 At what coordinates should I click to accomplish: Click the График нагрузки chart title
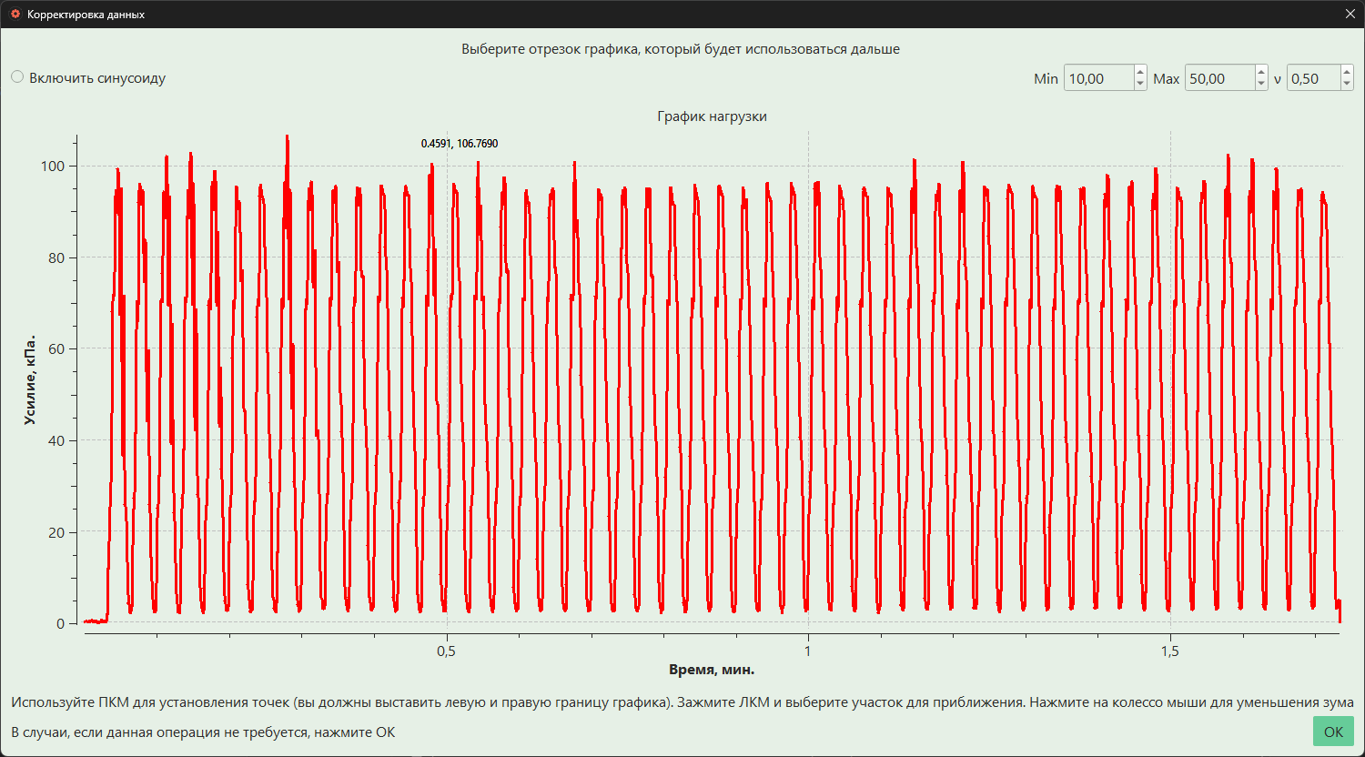pos(713,116)
